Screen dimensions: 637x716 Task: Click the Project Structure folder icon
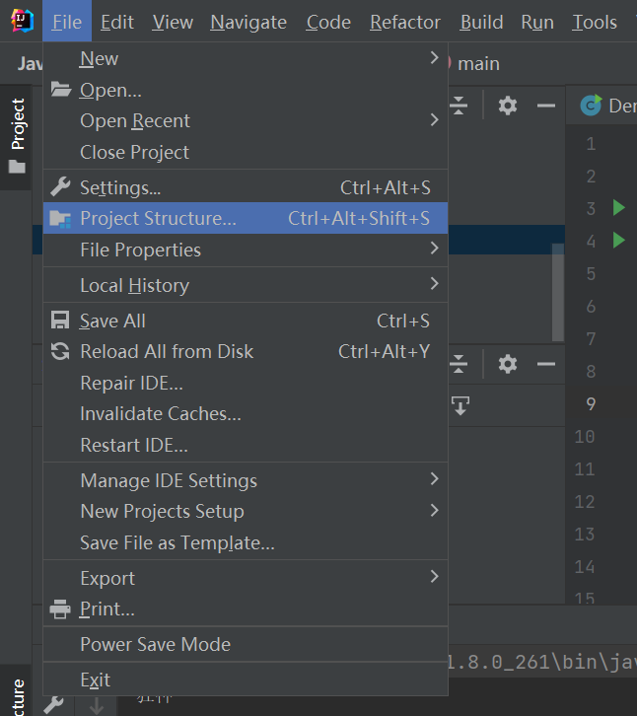click(61, 218)
